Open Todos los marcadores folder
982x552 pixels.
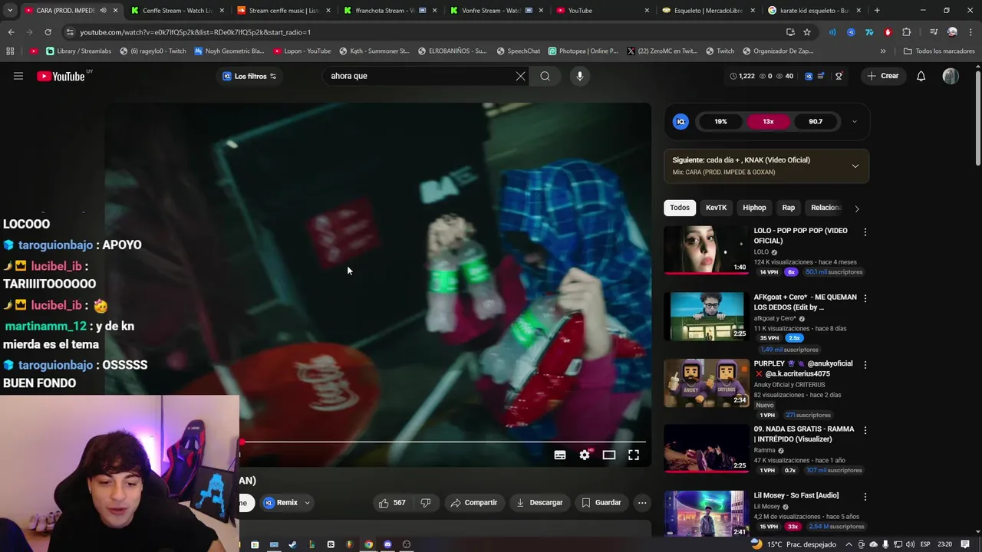[x=939, y=51]
